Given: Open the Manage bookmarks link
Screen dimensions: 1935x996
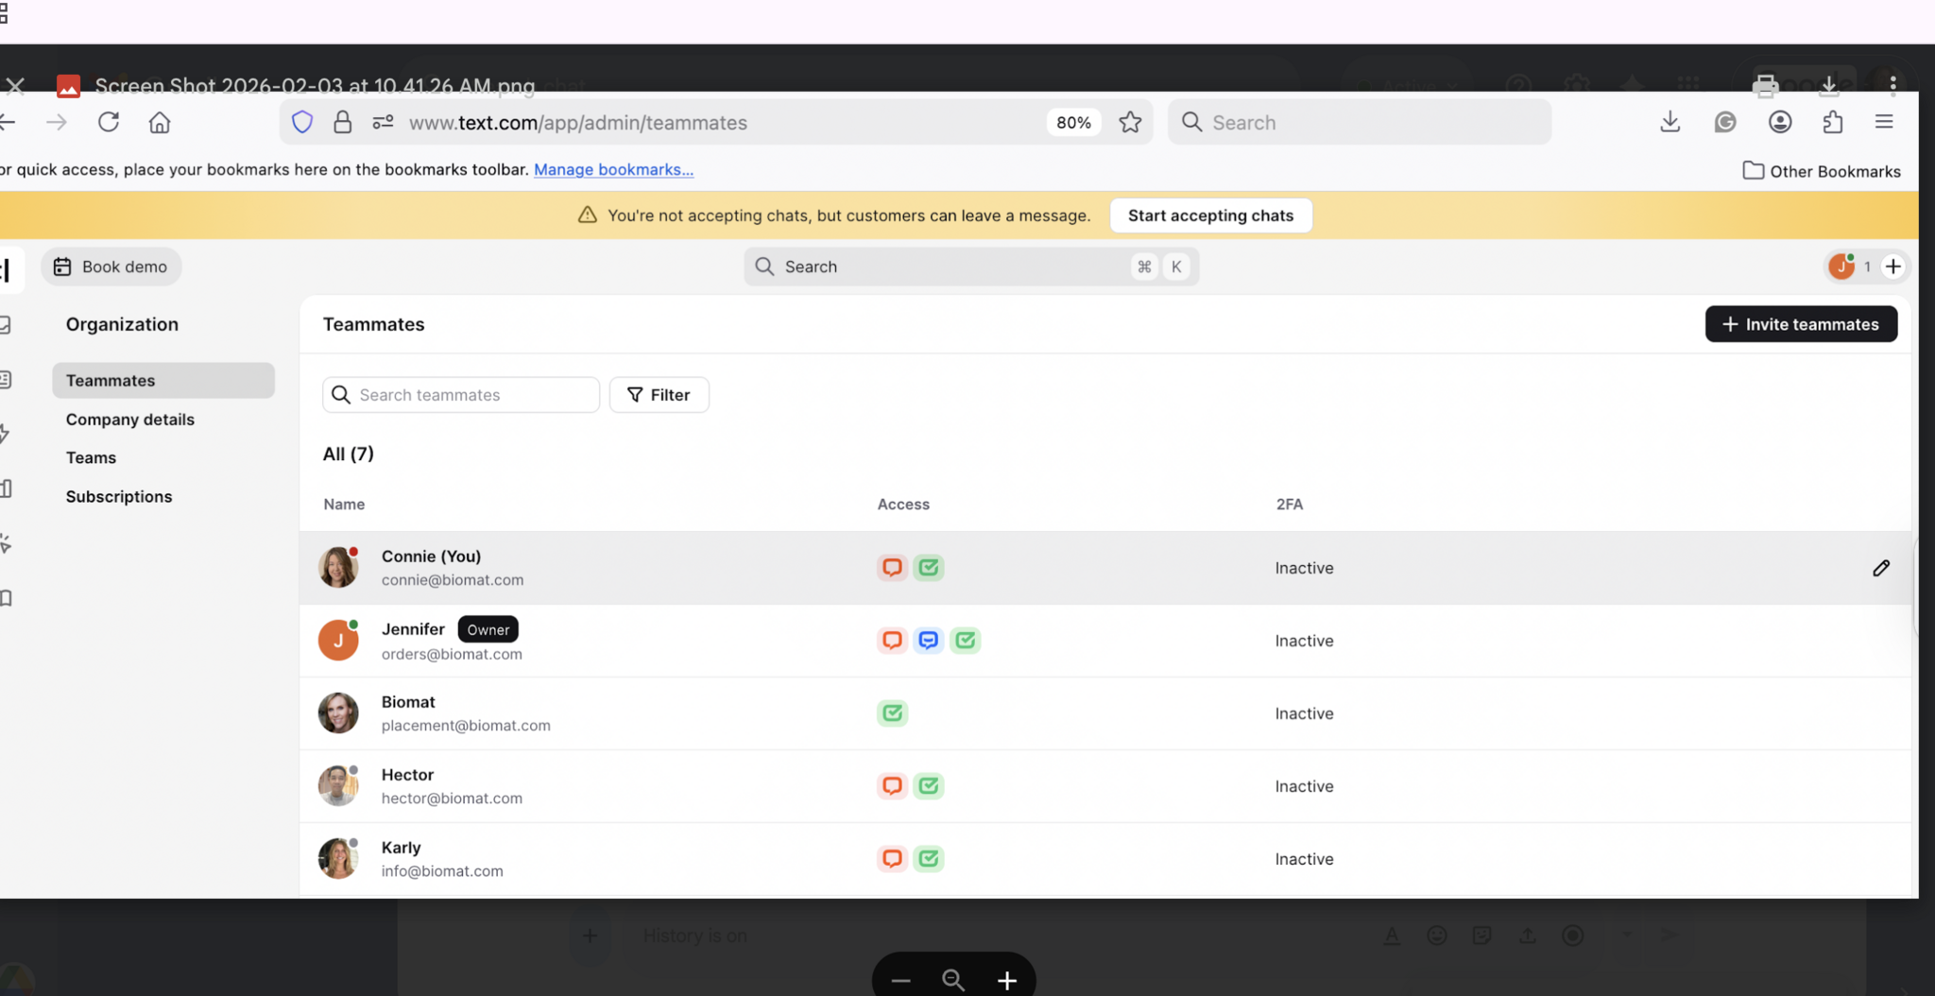Looking at the screenshot, I should point(613,170).
